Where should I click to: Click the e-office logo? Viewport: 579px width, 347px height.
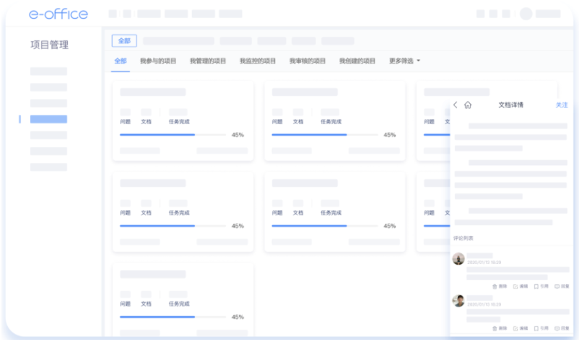tap(58, 14)
